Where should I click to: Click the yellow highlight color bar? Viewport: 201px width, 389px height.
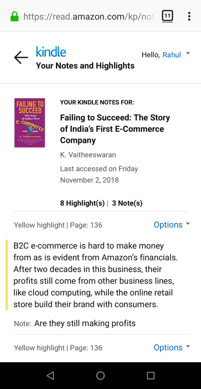click(x=7, y=275)
